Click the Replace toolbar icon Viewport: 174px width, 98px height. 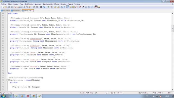[x=44, y=7]
